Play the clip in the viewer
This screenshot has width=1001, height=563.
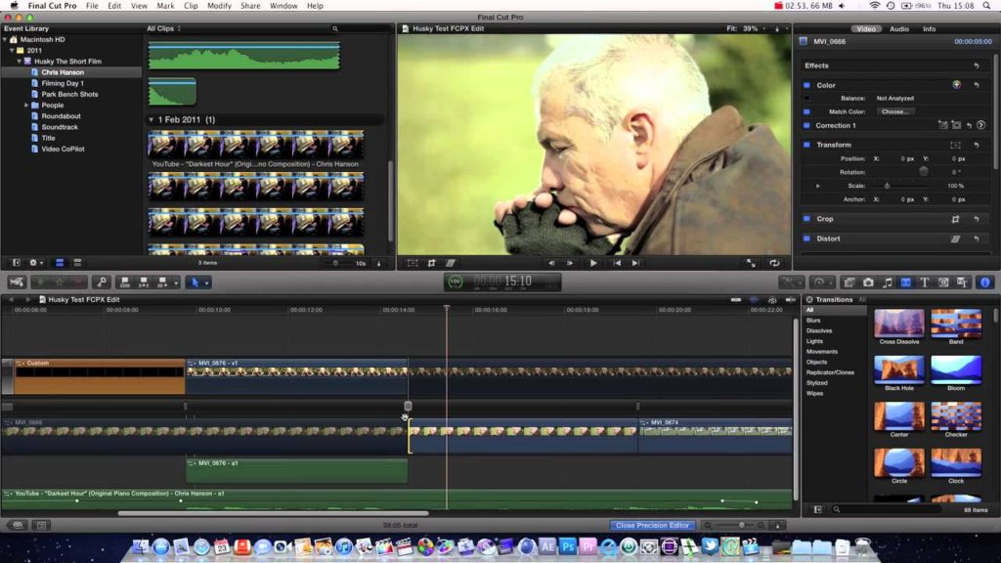(x=593, y=263)
